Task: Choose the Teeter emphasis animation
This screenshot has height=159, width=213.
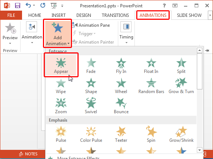Action: point(121,134)
